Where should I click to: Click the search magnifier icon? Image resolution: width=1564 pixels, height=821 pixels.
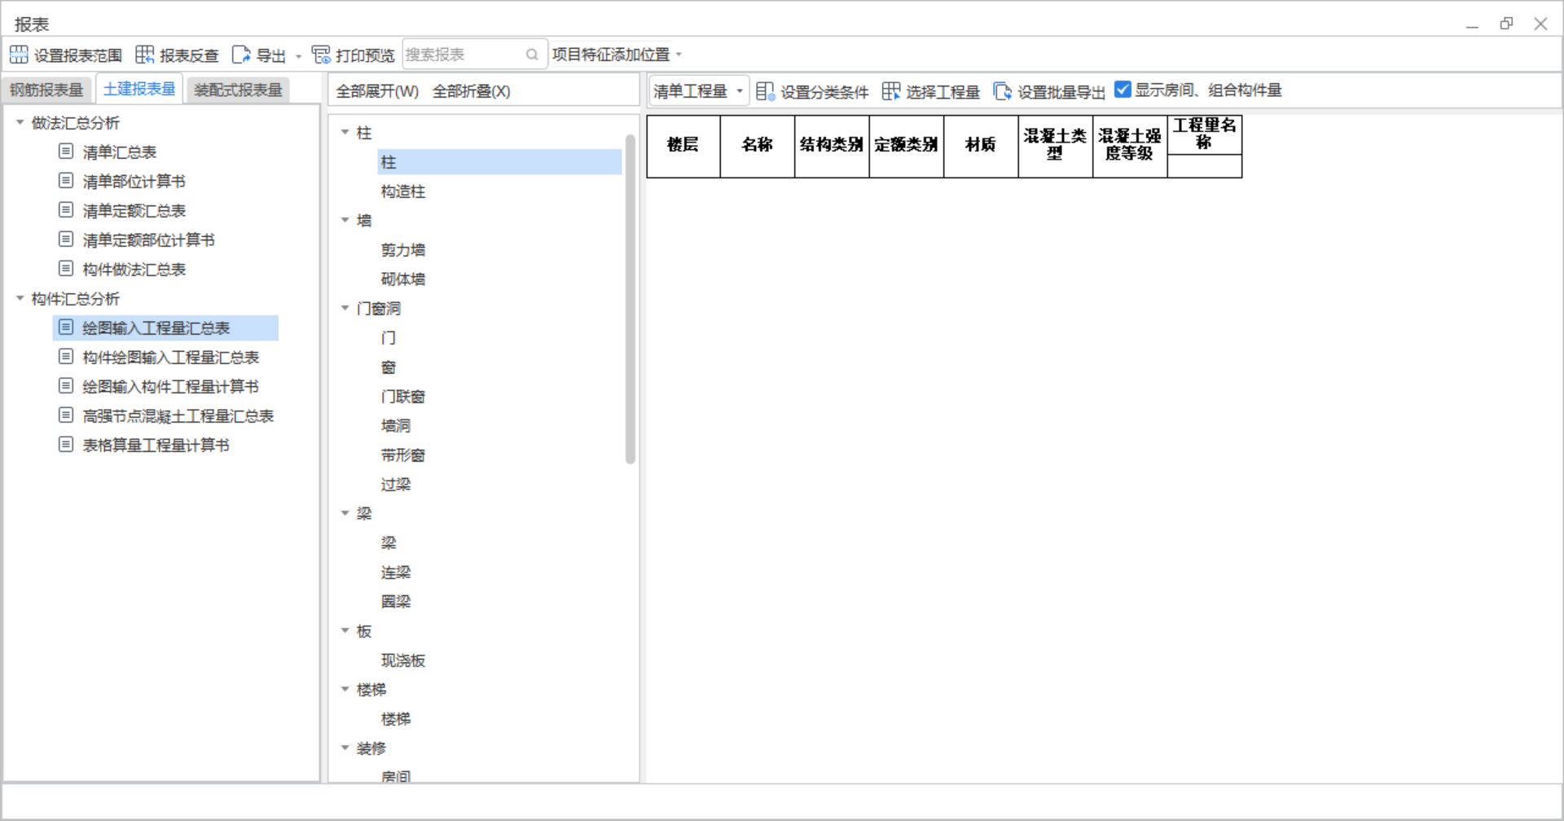tap(532, 55)
